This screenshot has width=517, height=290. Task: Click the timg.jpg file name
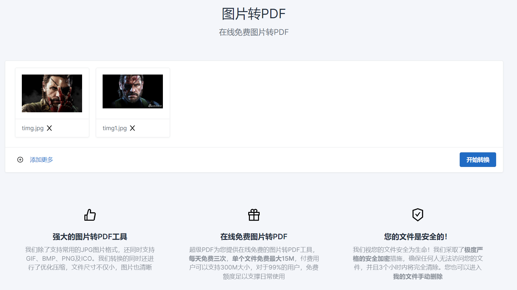33,128
